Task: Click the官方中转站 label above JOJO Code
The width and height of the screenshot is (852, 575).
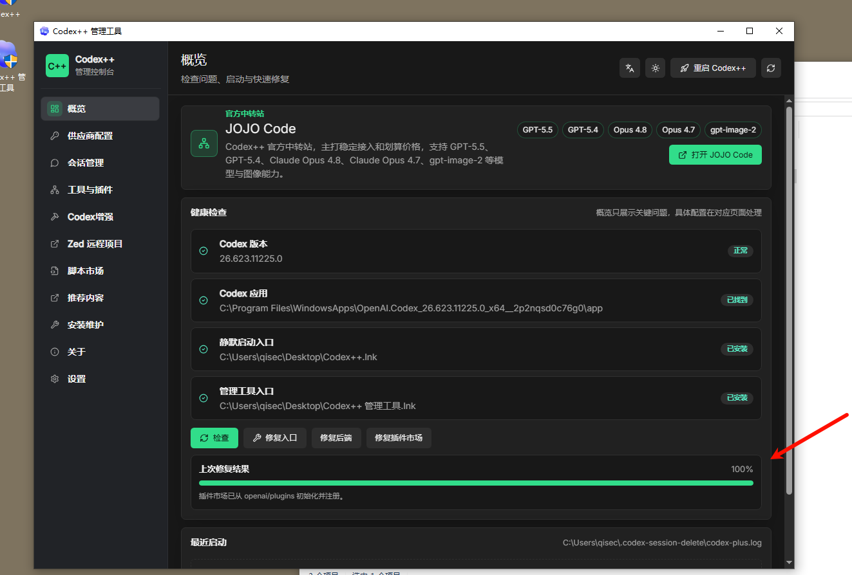Action: coord(245,114)
